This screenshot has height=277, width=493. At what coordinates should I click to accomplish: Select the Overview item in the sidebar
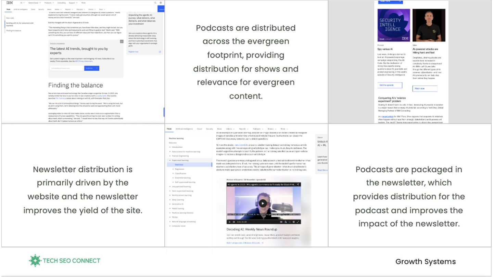[179, 165]
